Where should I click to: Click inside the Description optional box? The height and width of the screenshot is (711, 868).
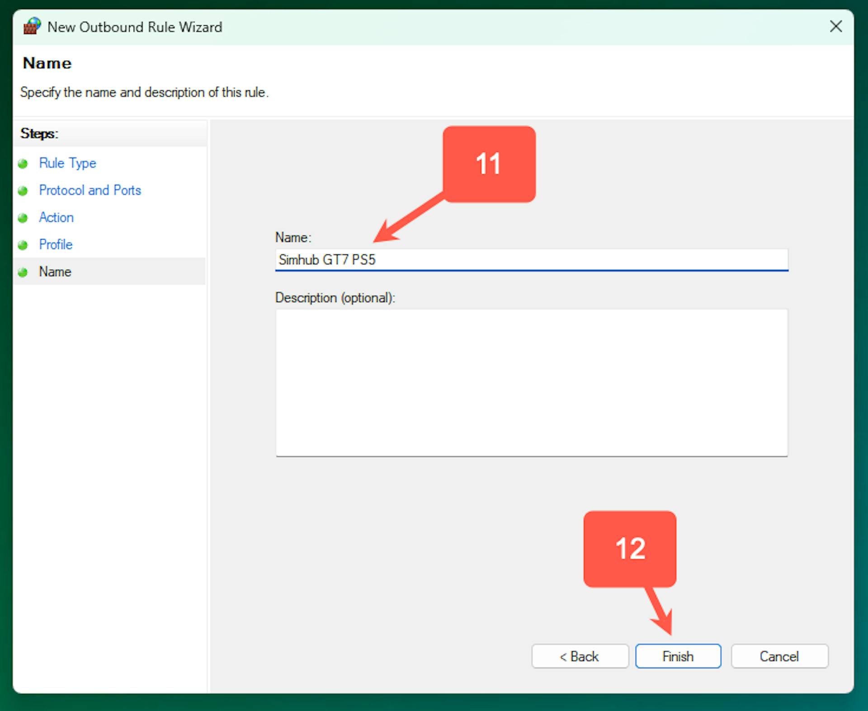click(531, 382)
